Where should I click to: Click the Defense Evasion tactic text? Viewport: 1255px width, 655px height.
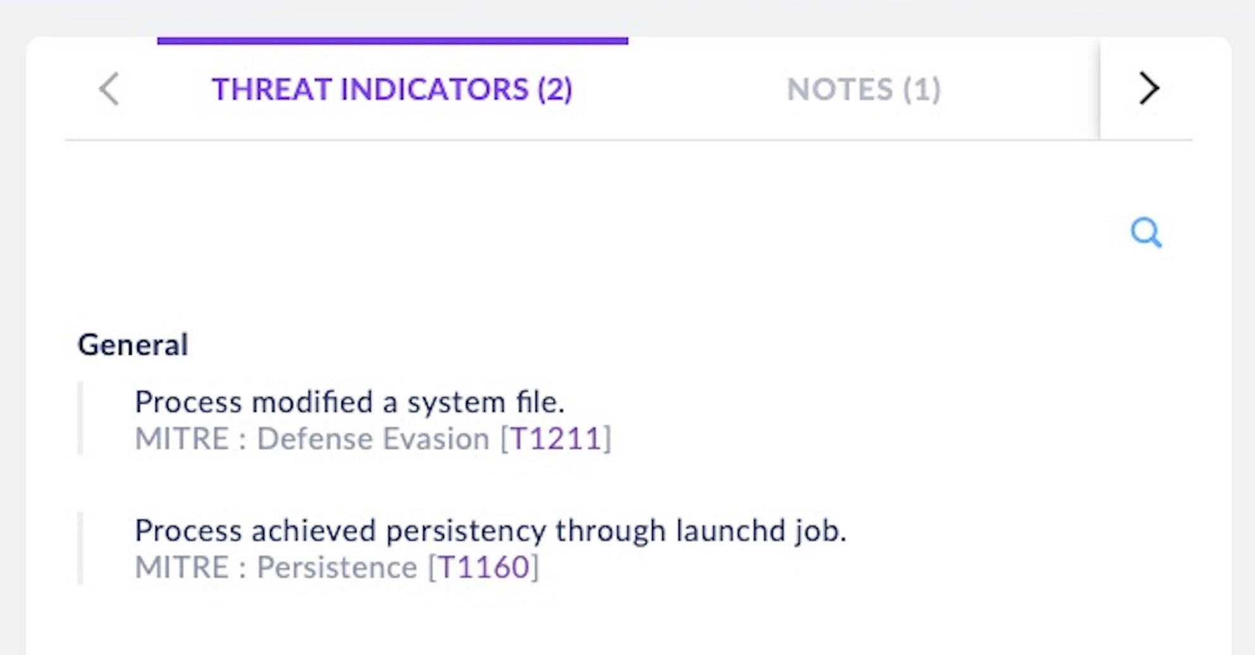point(373,439)
